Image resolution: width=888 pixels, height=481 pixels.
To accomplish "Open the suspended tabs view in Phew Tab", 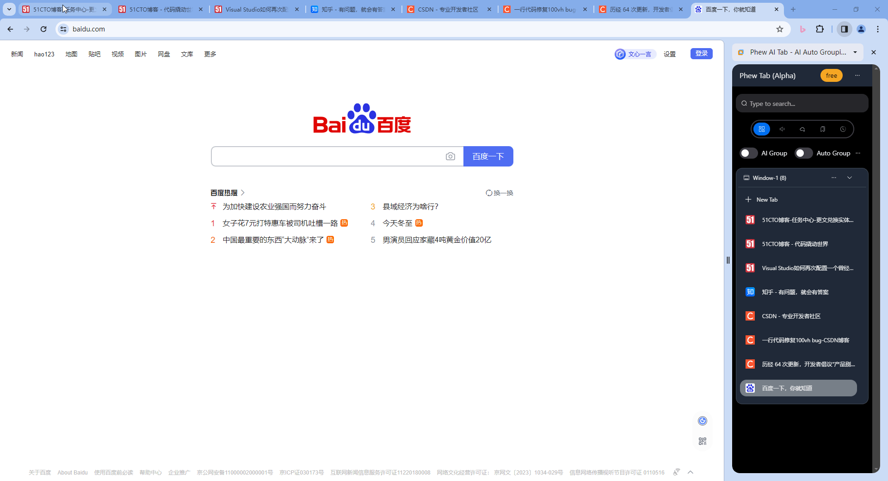I will click(802, 129).
